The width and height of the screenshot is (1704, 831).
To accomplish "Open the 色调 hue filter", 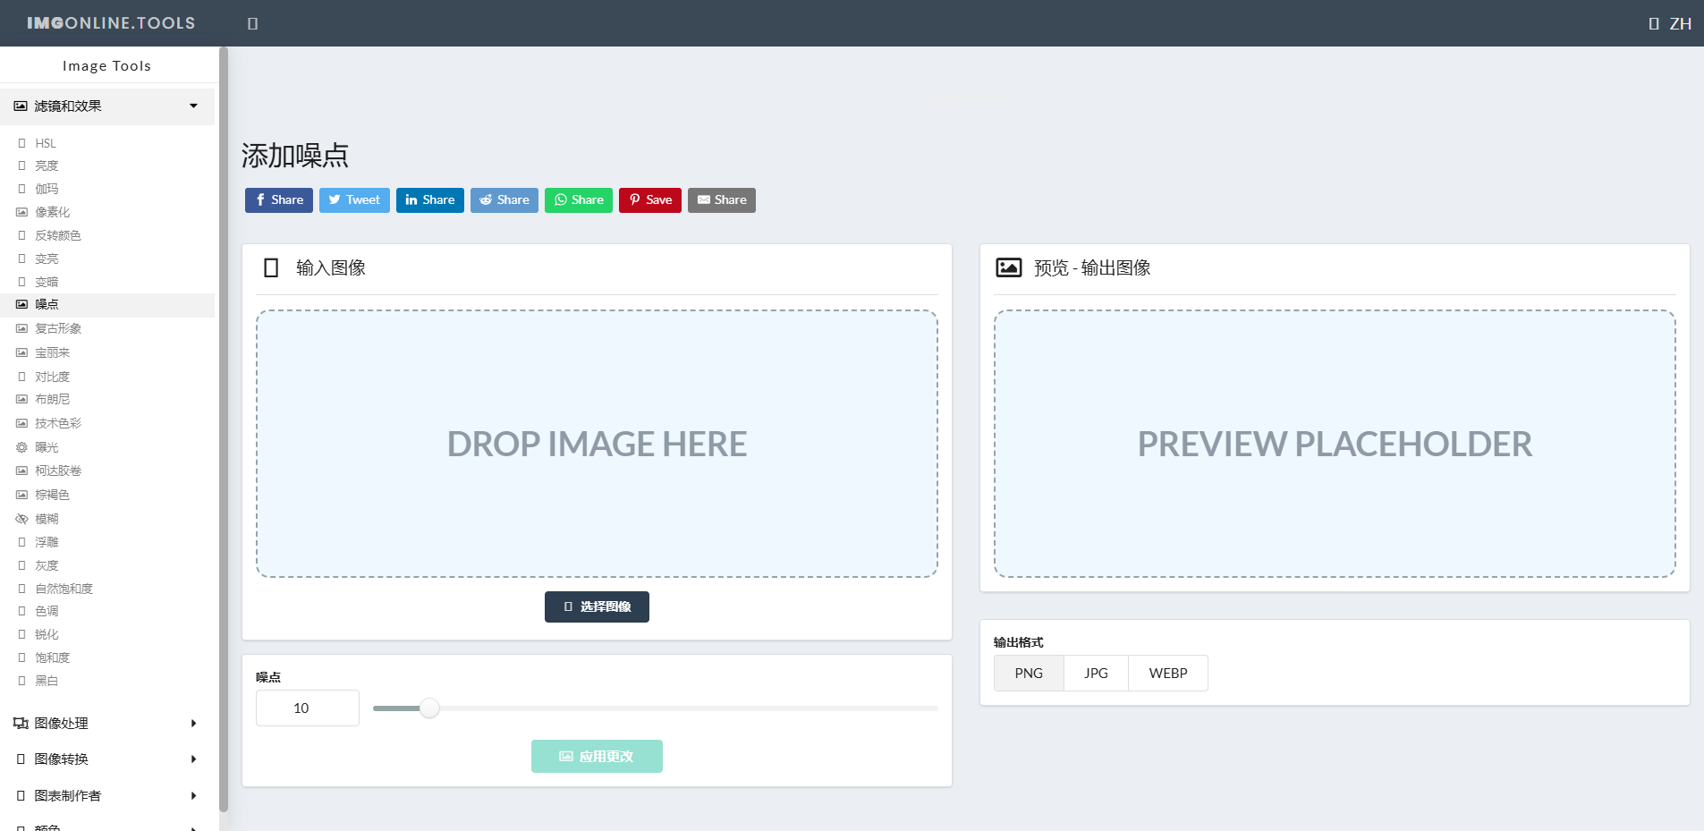I will click(x=47, y=611).
